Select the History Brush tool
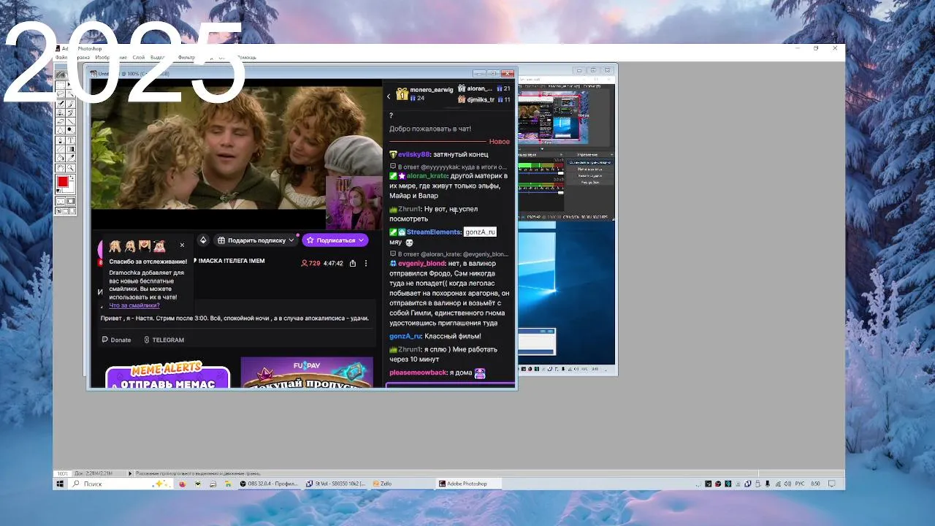 [x=71, y=112]
